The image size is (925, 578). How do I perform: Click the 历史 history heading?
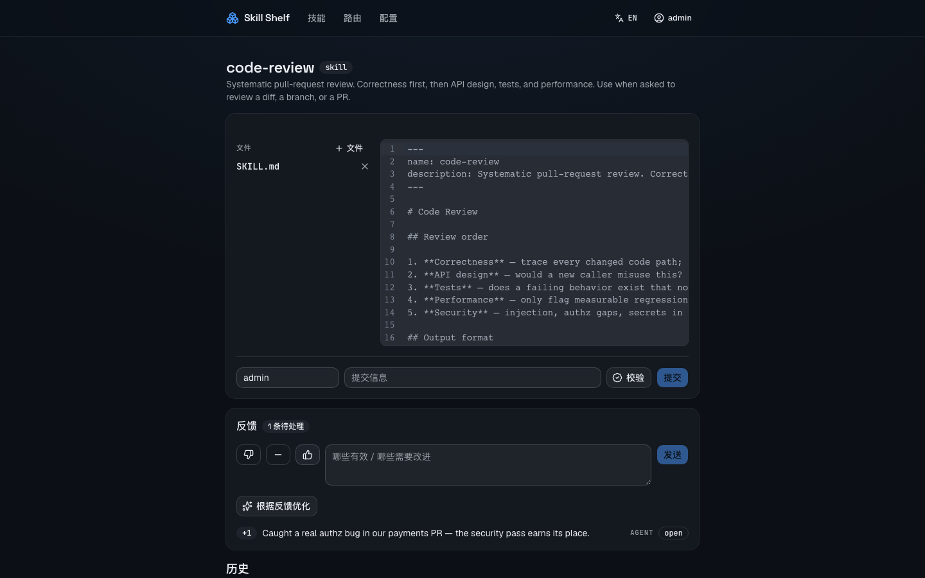(x=238, y=569)
